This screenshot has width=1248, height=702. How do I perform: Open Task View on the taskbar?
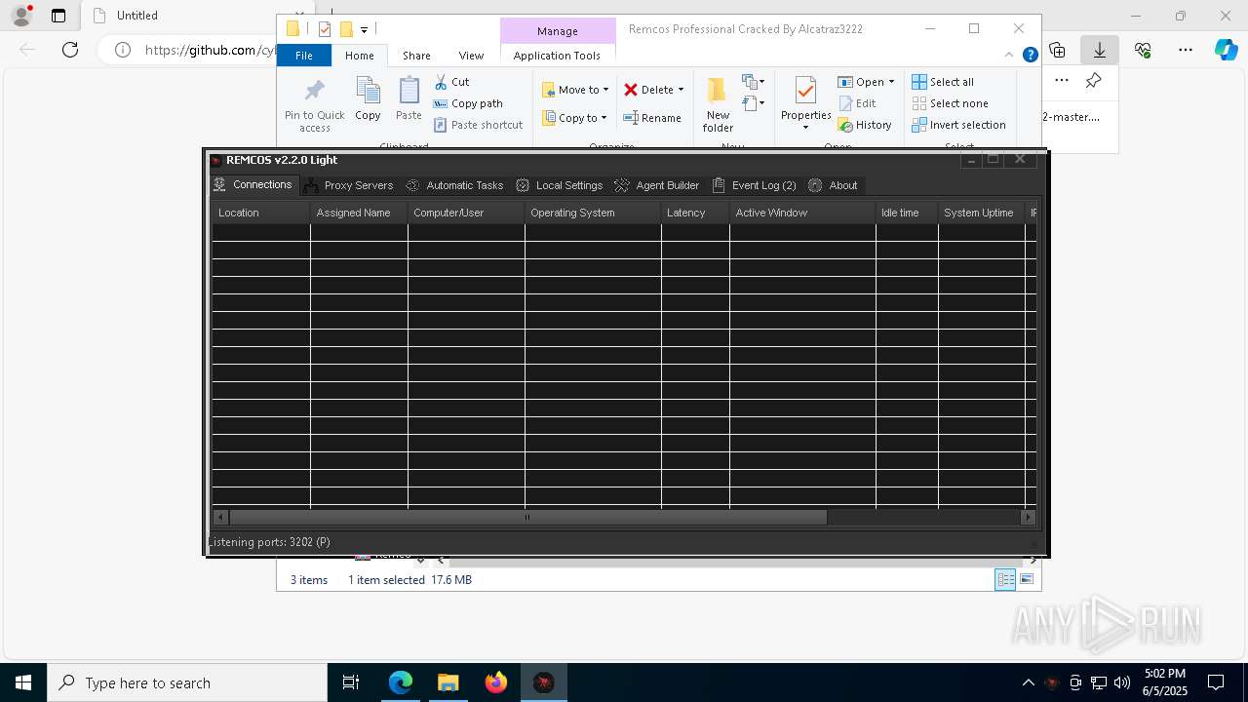[351, 682]
